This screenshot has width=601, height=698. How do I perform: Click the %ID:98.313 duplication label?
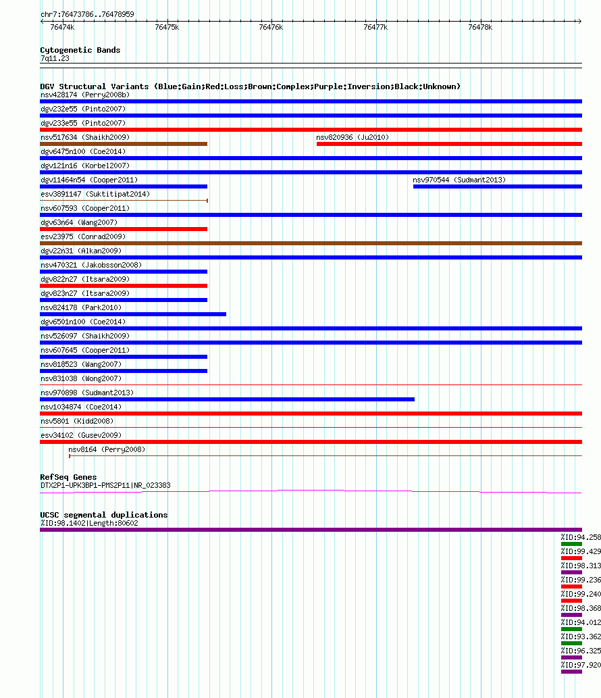[581, 566]
